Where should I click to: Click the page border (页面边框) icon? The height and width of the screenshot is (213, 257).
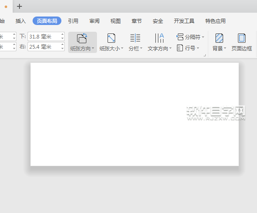[242, 38]
